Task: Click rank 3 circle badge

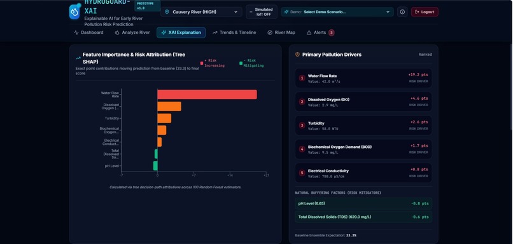Action: [x=302, y=125]
